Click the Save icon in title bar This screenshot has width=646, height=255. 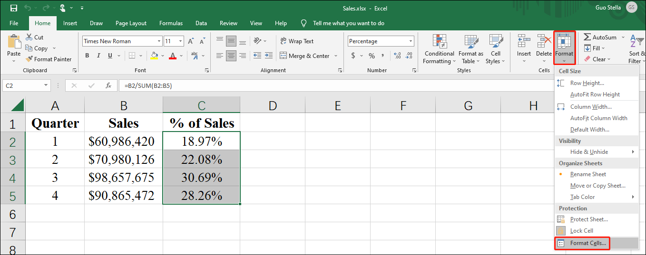(13, 8)
